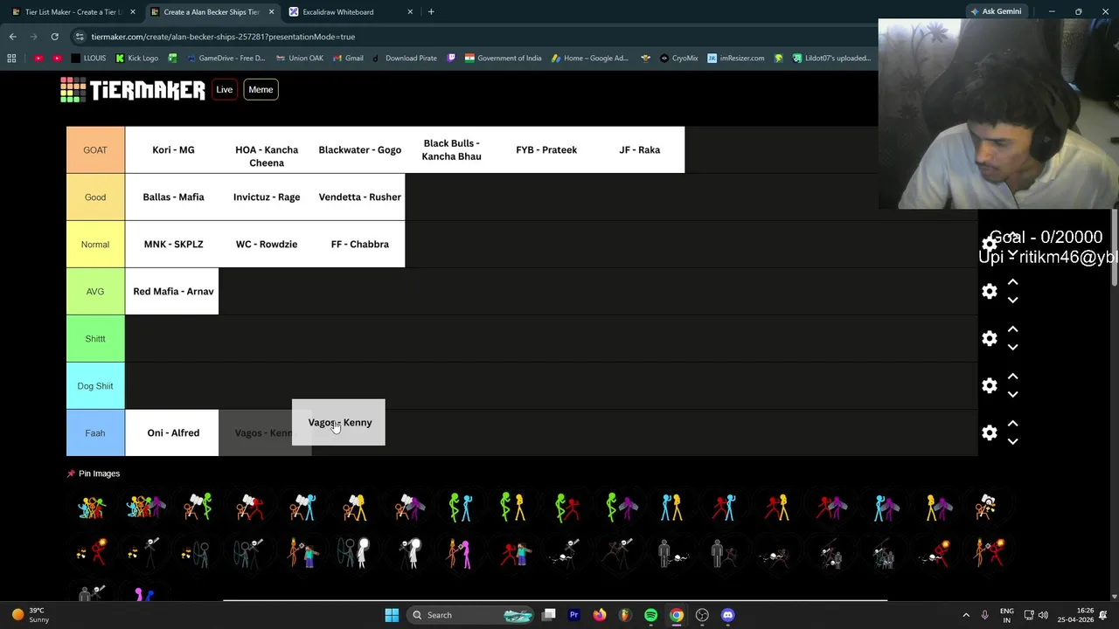The height and width of the screenshot is (629, 1119).
Task: Click the TierMaker logo
Action: coord(133,90)
